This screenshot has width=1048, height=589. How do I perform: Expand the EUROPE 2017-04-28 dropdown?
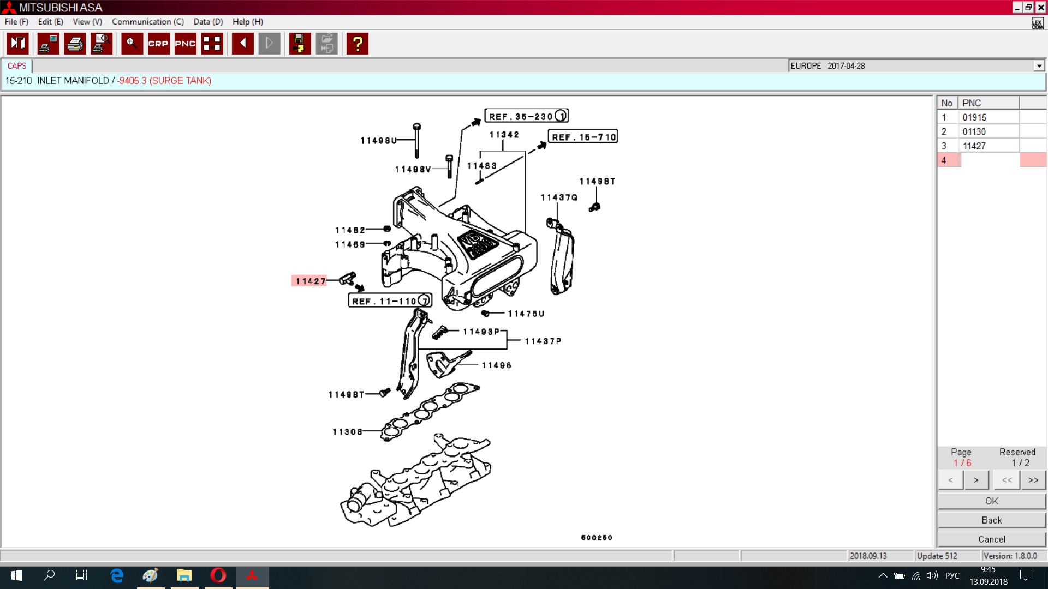pyautogui.click(x=1039, y=66)
